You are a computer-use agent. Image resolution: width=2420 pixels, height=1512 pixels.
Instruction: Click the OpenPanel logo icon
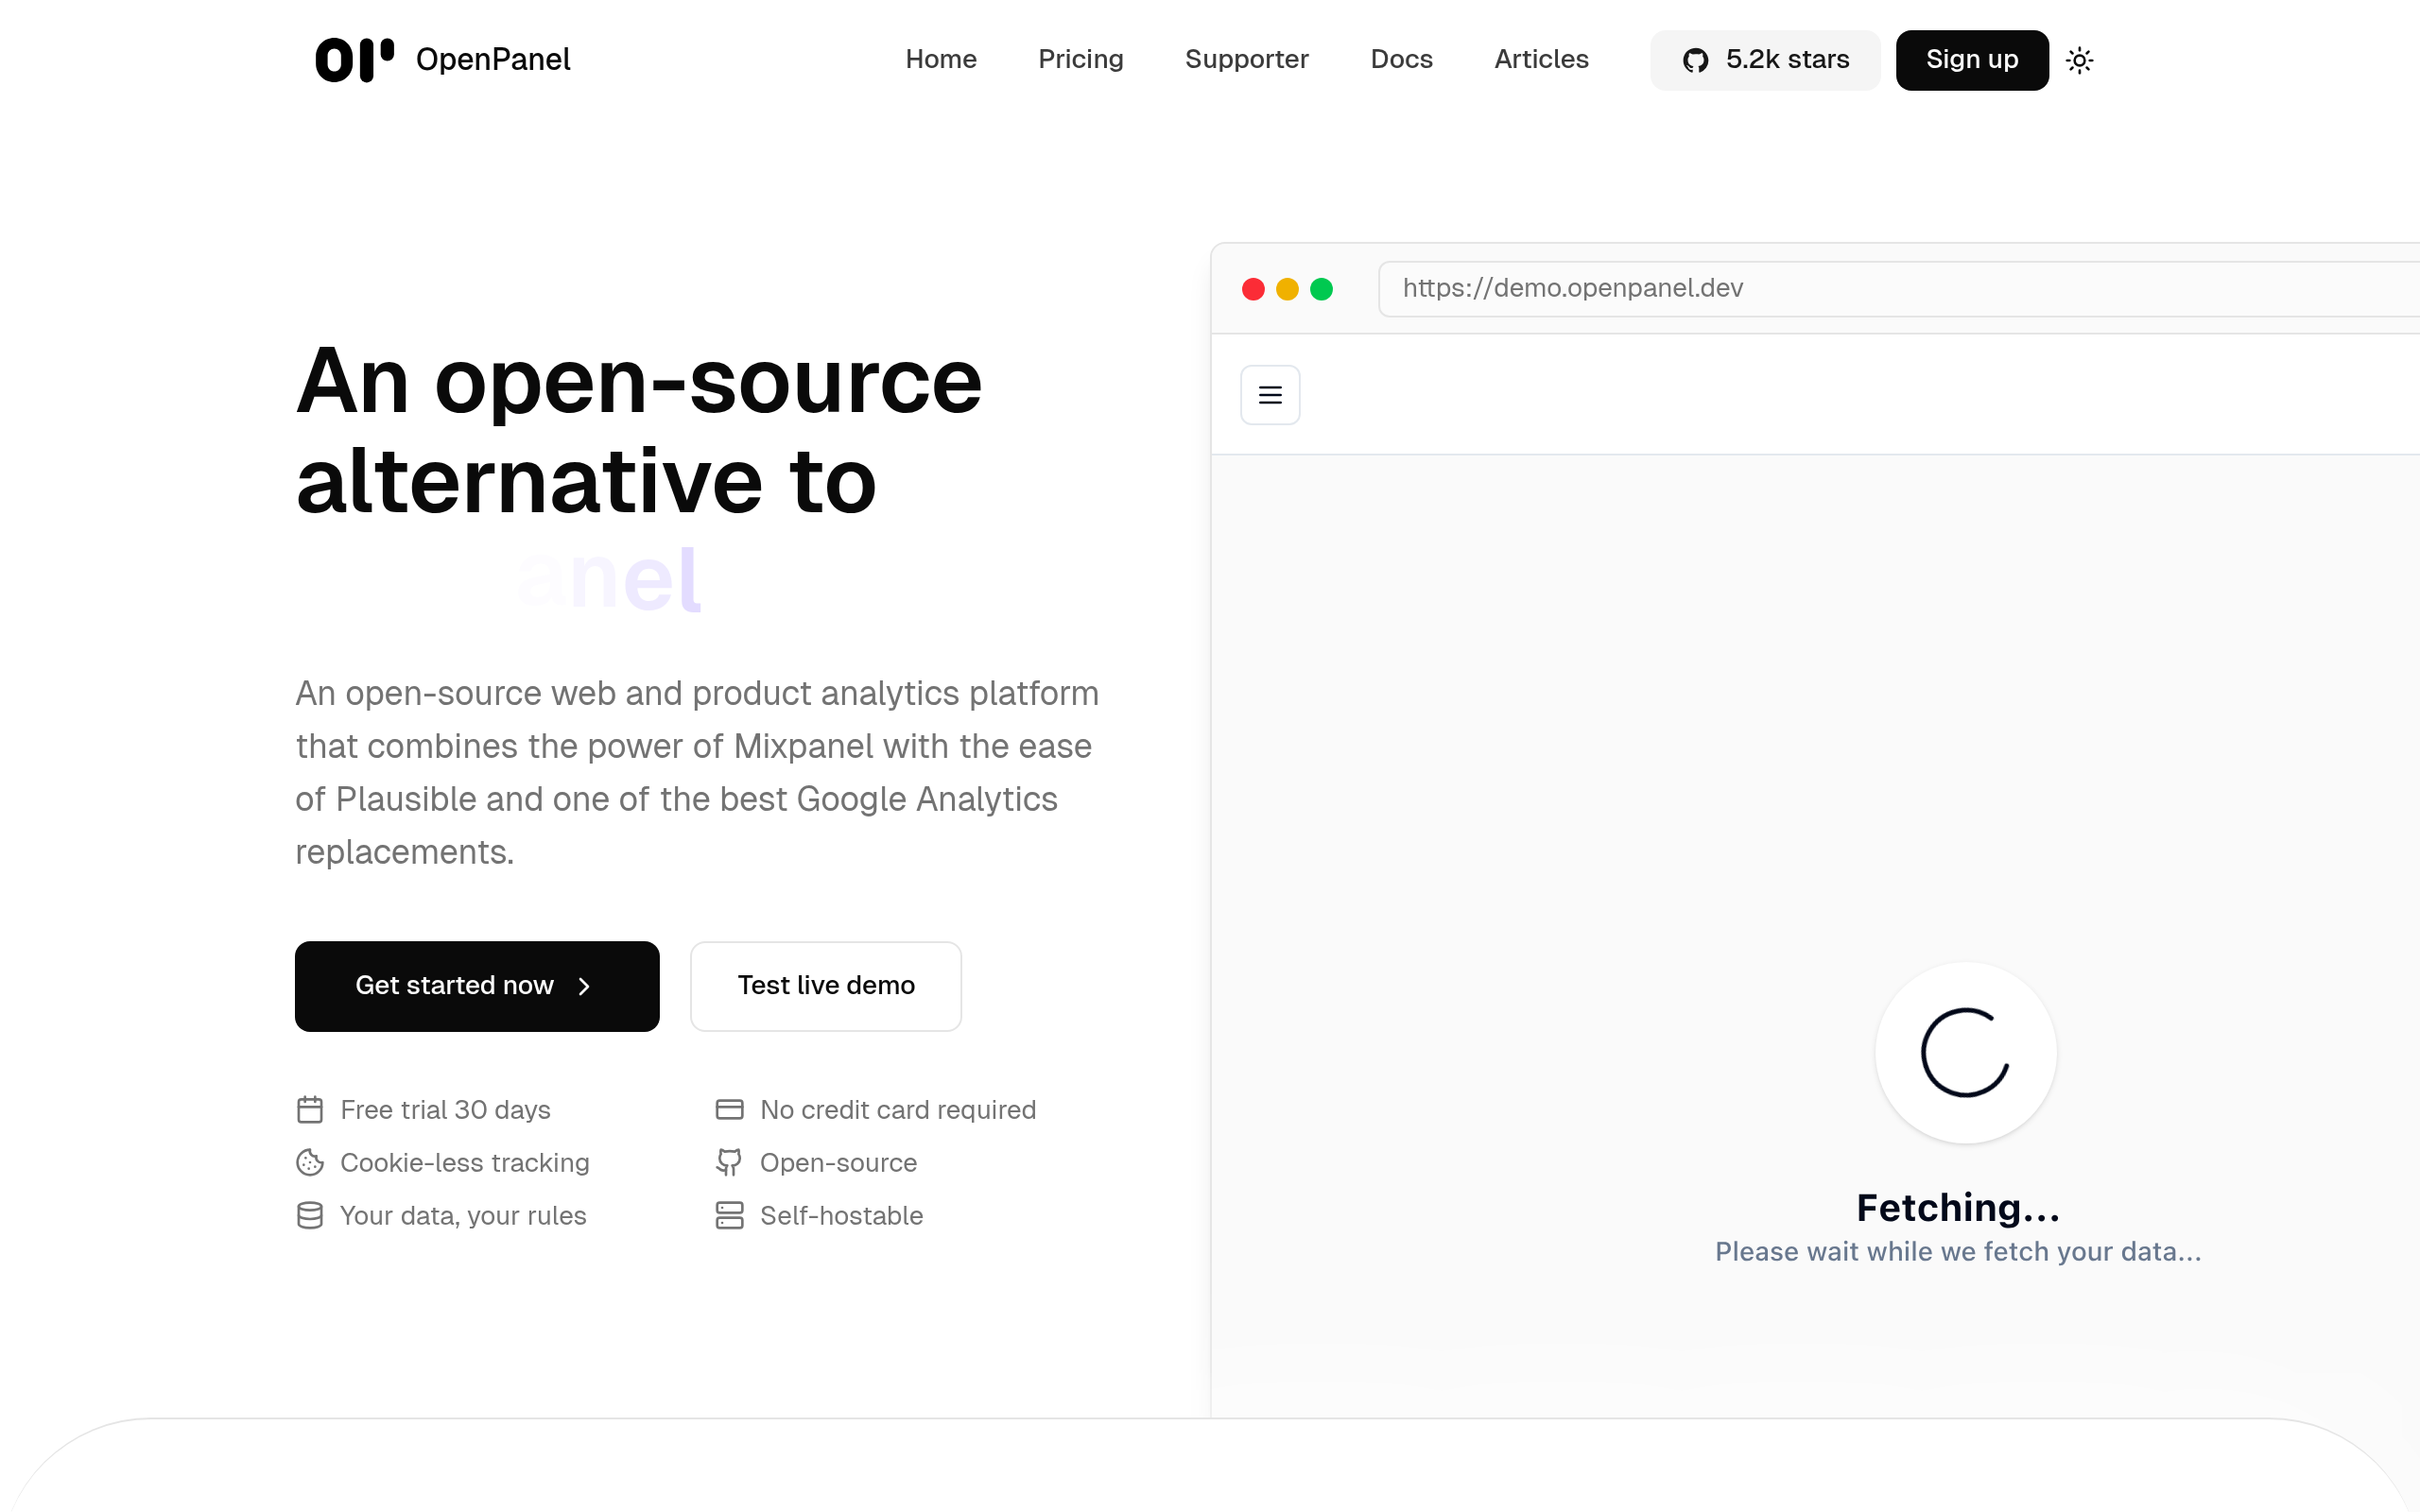(352, 59)
